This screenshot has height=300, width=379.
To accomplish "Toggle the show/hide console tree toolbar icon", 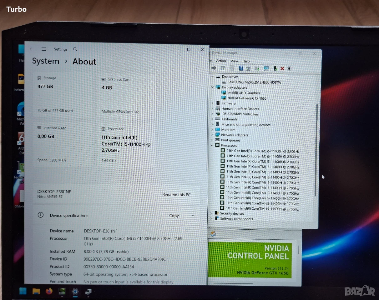I will (223, 68).
